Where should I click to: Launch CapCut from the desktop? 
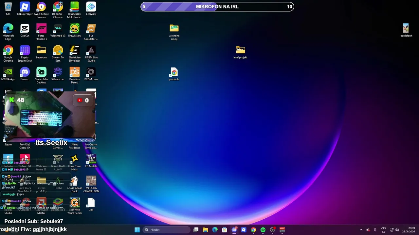pos(25,31)
